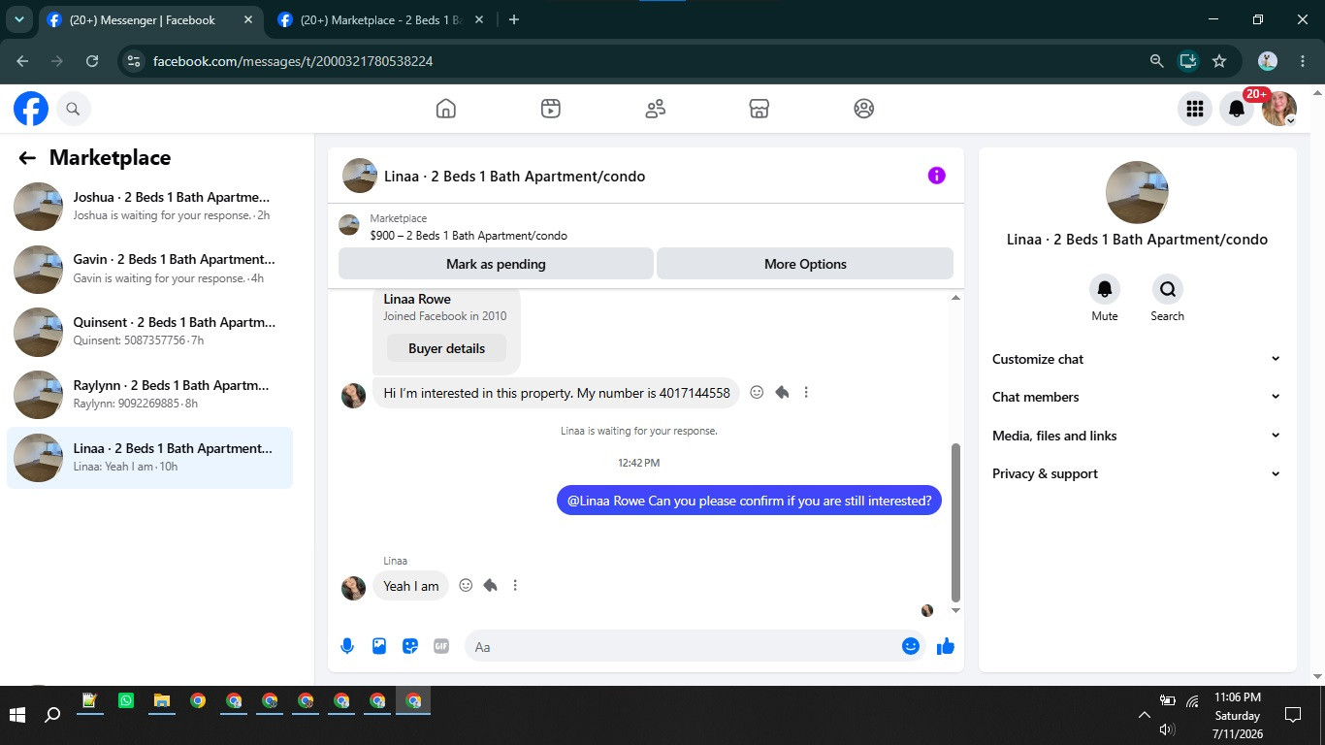Expand the Privacy & support section

1137,473
